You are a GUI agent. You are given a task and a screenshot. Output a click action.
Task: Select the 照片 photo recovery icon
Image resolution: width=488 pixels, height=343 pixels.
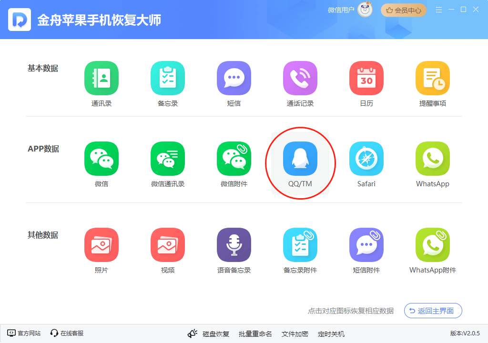(102, 245)
